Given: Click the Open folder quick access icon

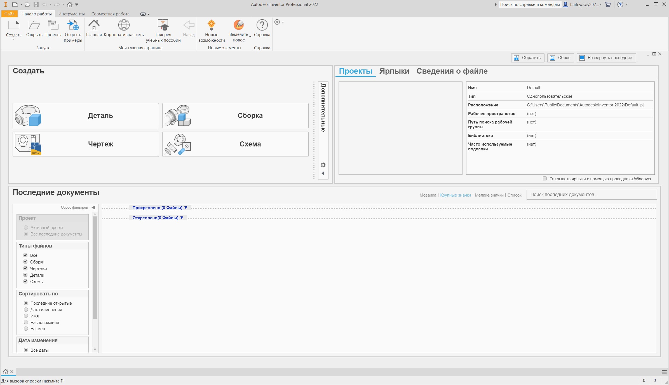Looking at the screenshot, I should point(27,4).
